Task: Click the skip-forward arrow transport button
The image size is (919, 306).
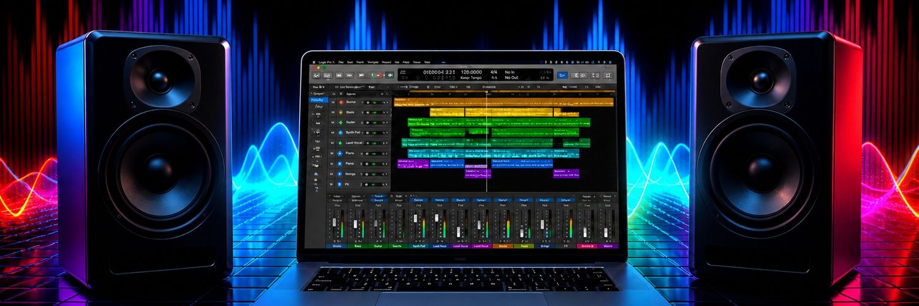Action: point(361,75)
